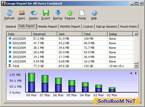Switch to the General tab
The width and height of the screenshot is (145, 107).
tap(11, 27)
